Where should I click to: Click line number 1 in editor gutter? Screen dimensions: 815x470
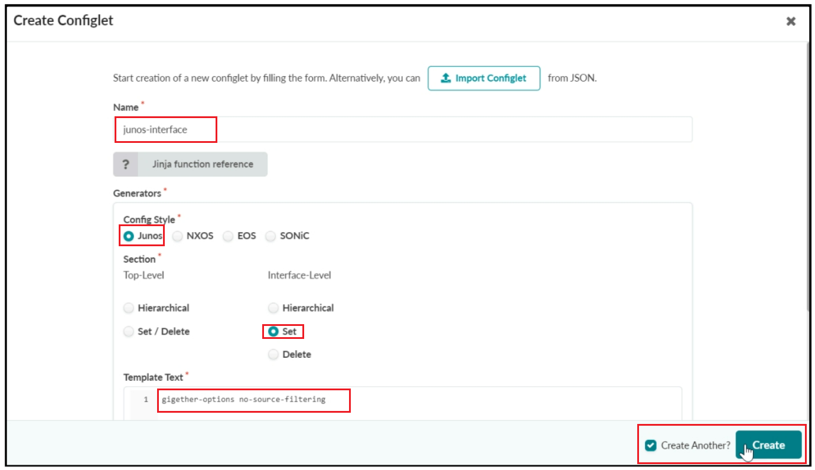tap(145, 400)
